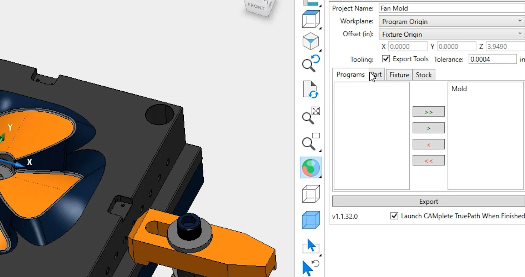Click the transparent blue cube icon

point(311,220)
